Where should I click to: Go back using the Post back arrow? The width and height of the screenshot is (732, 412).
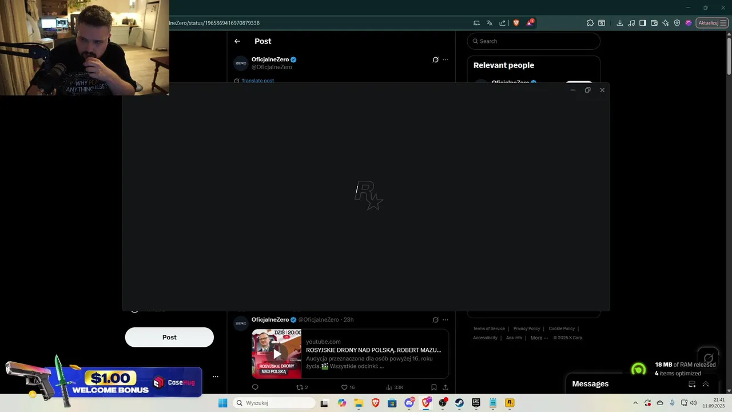237,41
